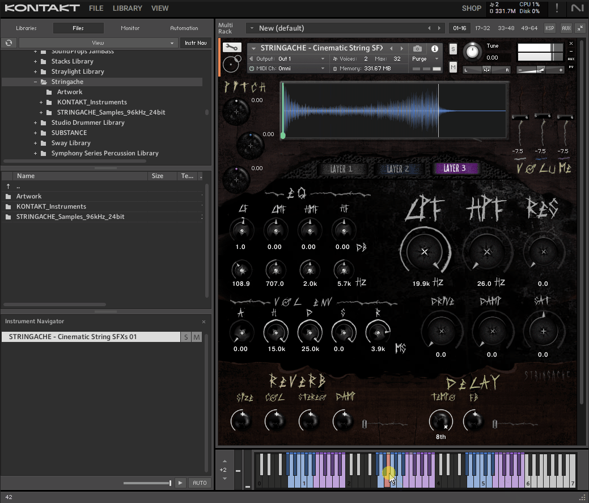Collapse the Stringache folder in tree
The width and height of the screenshot is (589, 503).
(x=36, y=82)
